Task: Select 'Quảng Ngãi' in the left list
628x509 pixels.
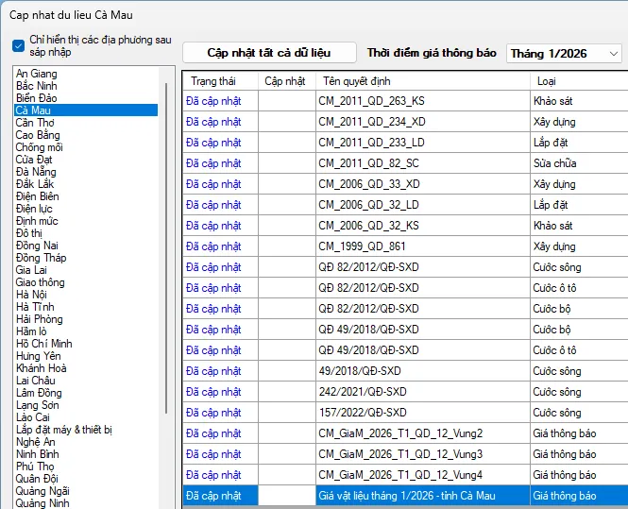Action: click(x=42, y=491)
